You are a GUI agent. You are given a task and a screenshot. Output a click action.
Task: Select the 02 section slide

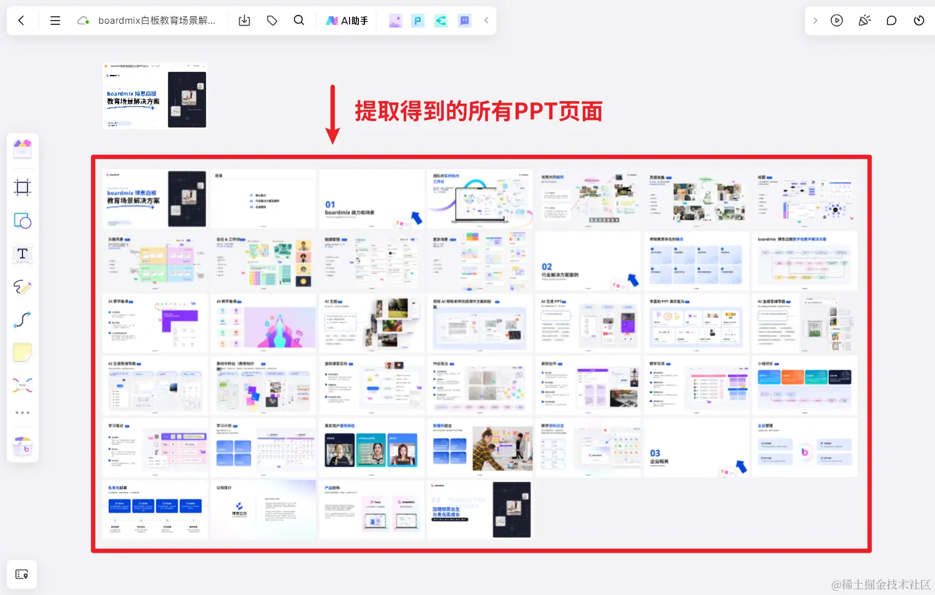pos(588,260)
